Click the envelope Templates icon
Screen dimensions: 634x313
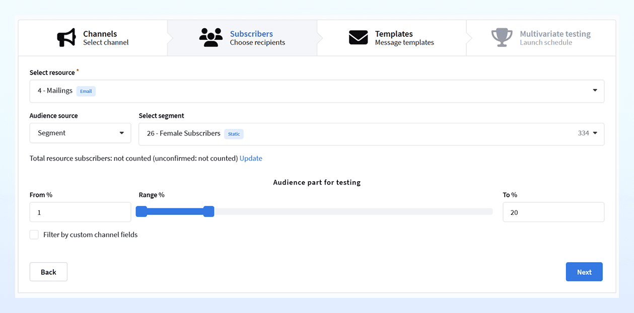(x=359, y=38)
